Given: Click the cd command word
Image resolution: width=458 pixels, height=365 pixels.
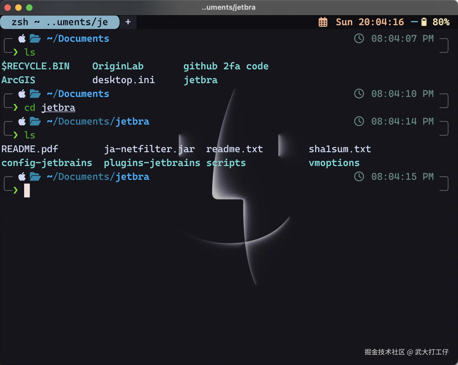Looking at the screenshot, I should (30, 107).
